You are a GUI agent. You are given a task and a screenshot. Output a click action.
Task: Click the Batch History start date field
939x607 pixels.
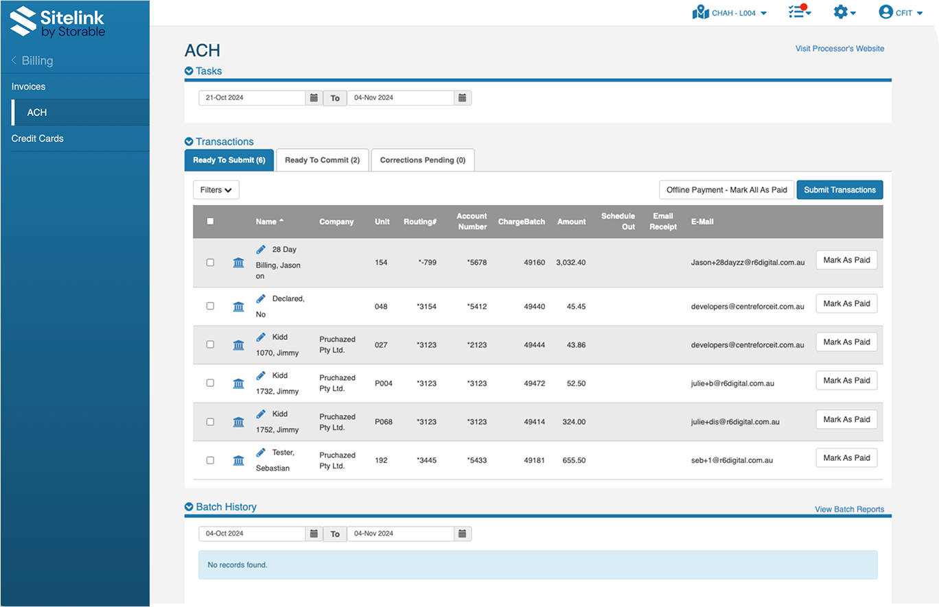(252, 534)
